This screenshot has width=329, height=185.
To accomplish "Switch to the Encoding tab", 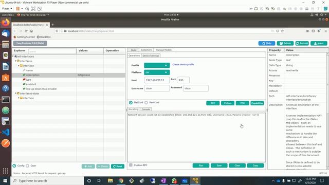I will click(134, 109).
